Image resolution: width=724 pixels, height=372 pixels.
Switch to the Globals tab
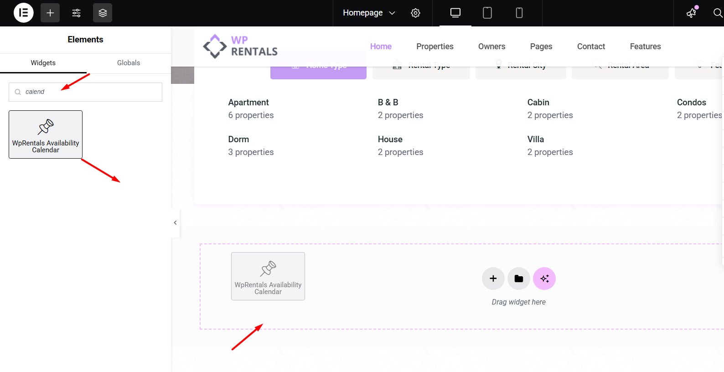click(129, 63)
